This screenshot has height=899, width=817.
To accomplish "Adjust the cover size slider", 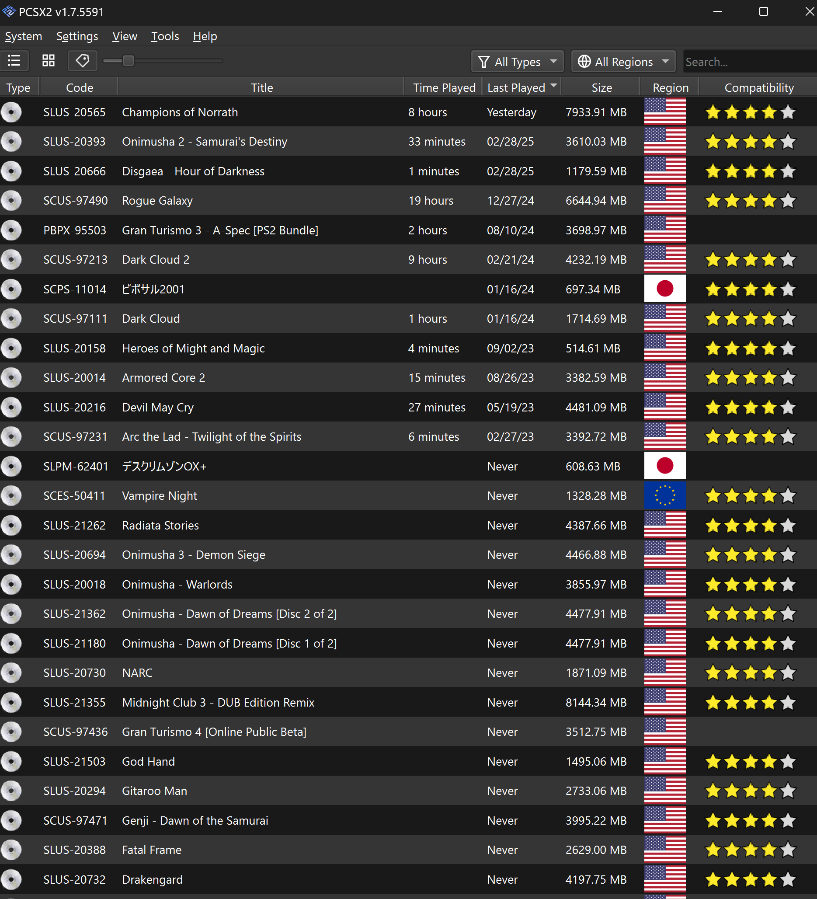I will coord(128,61).
